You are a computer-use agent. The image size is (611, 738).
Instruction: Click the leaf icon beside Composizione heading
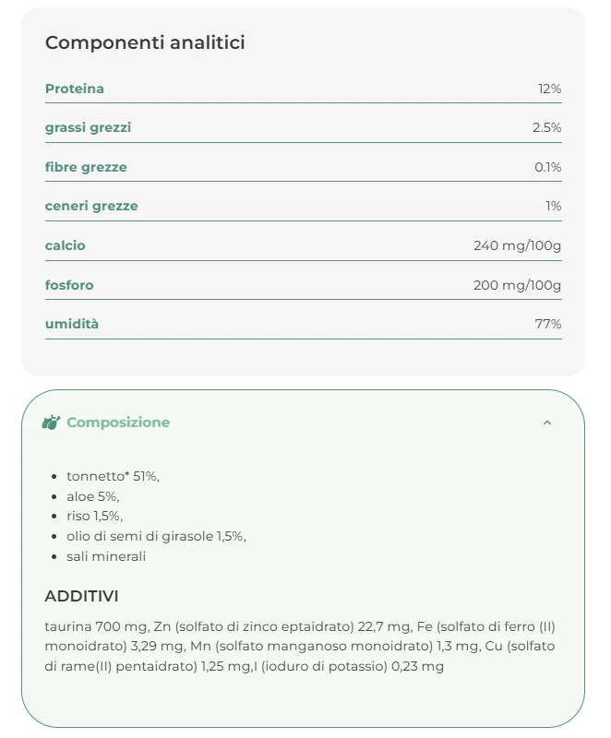click(x=51, y=422)
